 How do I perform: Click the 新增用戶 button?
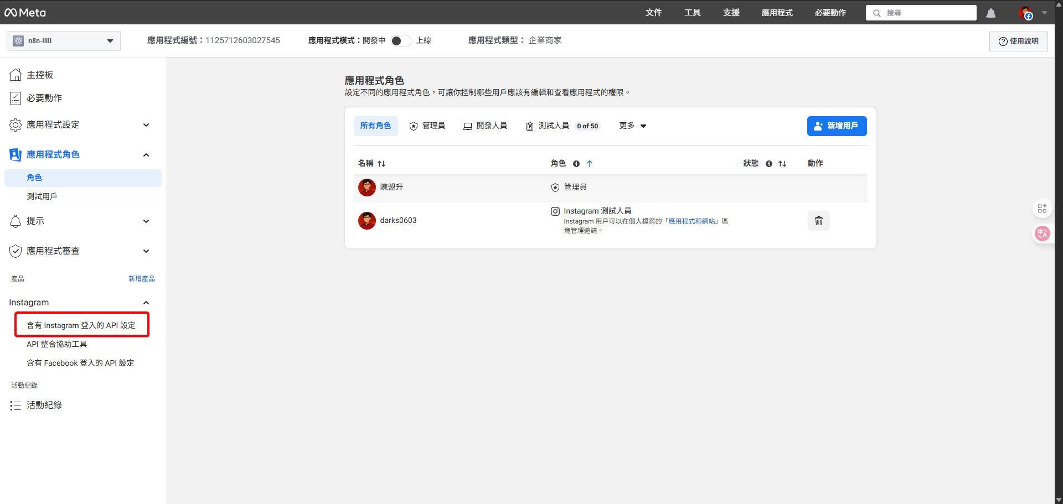837,126
